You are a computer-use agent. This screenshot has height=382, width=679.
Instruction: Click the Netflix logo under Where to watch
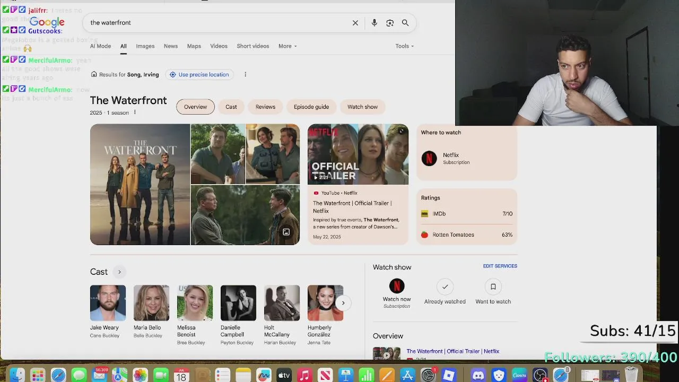tap(429, 159)
